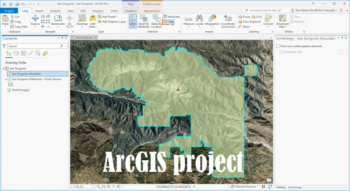Open the Bookmarks menu icon

pos(58,18)
